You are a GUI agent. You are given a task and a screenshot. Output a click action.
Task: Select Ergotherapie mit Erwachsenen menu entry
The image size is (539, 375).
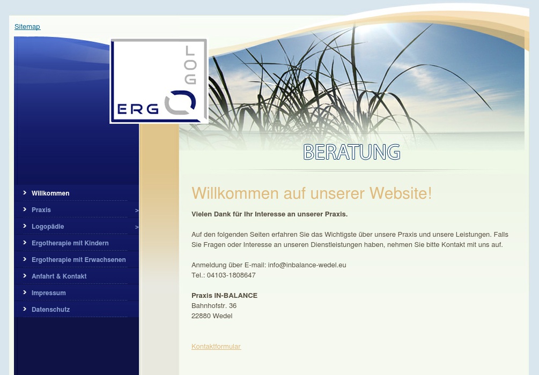click(78, 260)
